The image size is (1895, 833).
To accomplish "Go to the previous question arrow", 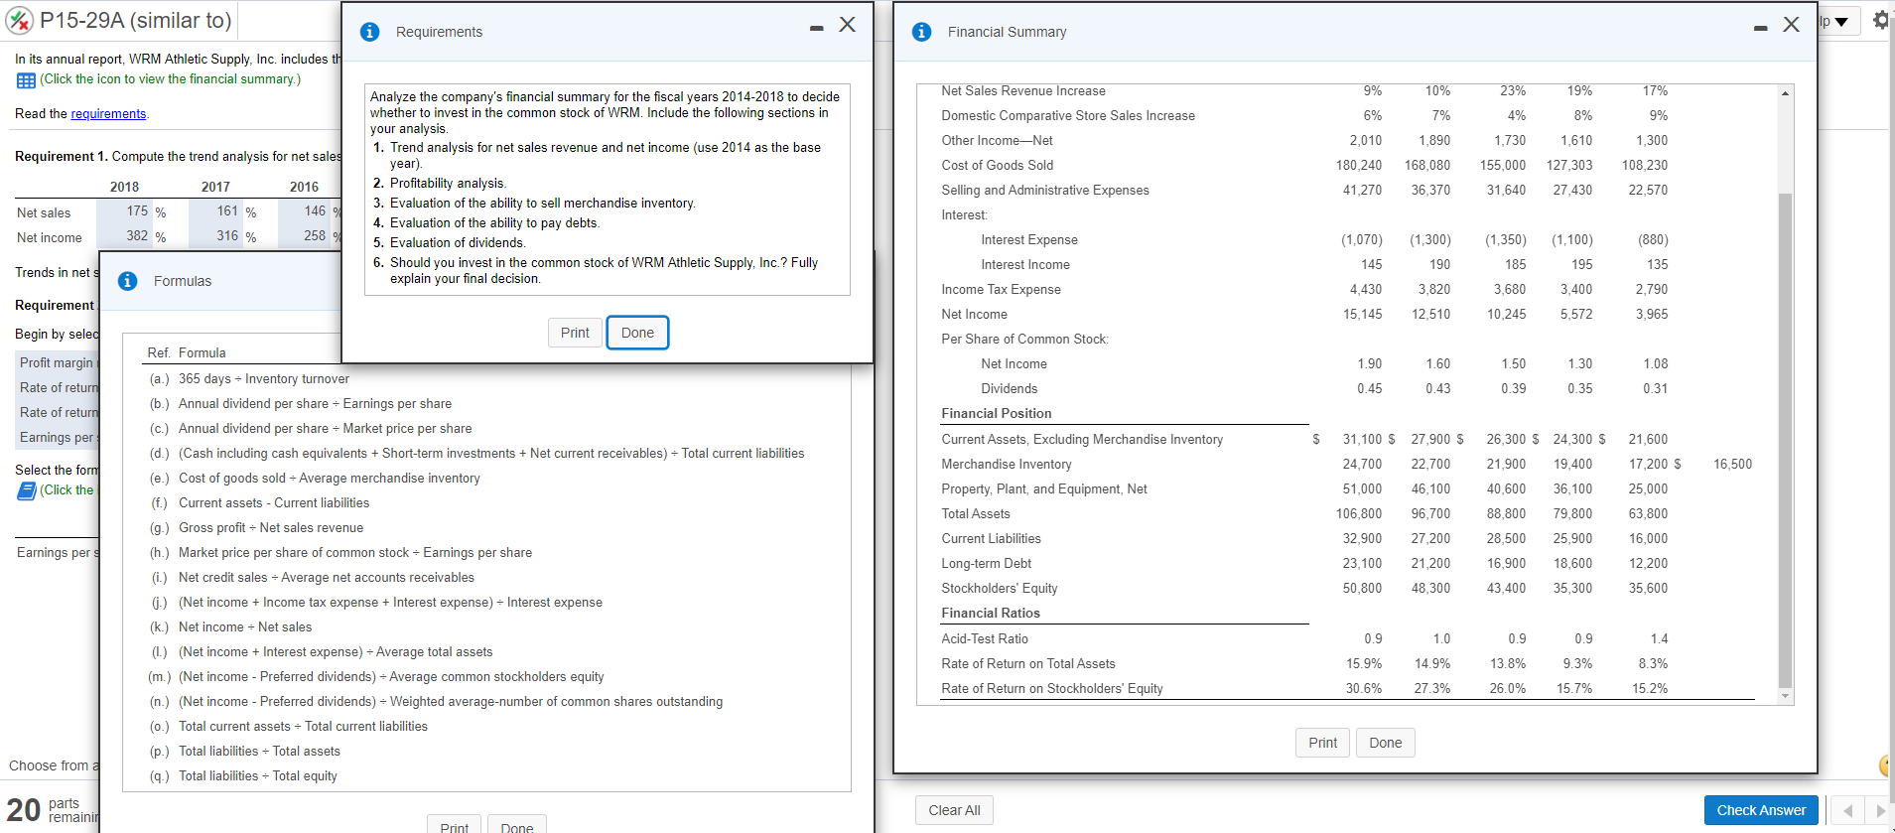I will 1847,810.
